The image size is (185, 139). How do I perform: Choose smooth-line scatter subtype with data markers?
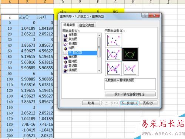[x=114, y=54]
